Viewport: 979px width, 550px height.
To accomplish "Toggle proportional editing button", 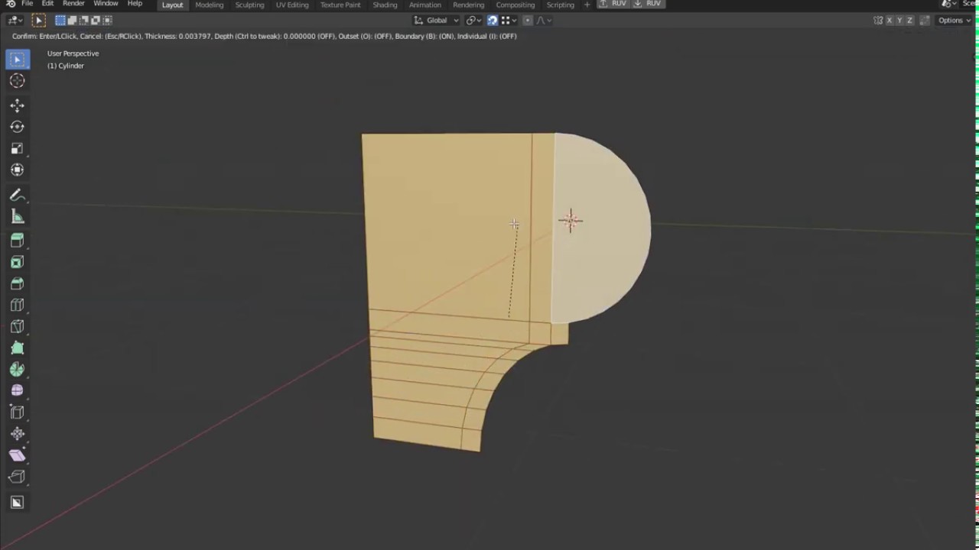I will point(527,20).
